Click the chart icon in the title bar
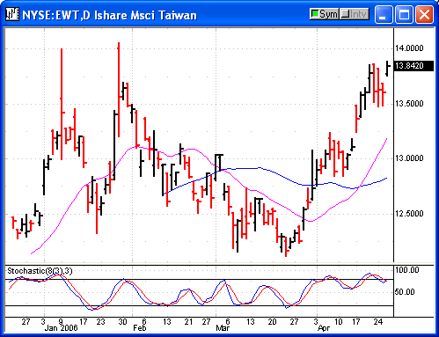The image size is (439, 337). (x=12, y=14)
